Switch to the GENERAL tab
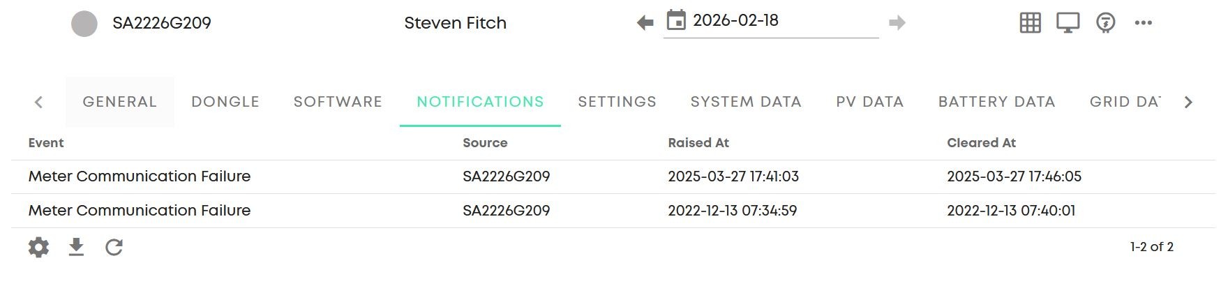1228x286 pixels. pyautogui.click(x=120, y=102)
